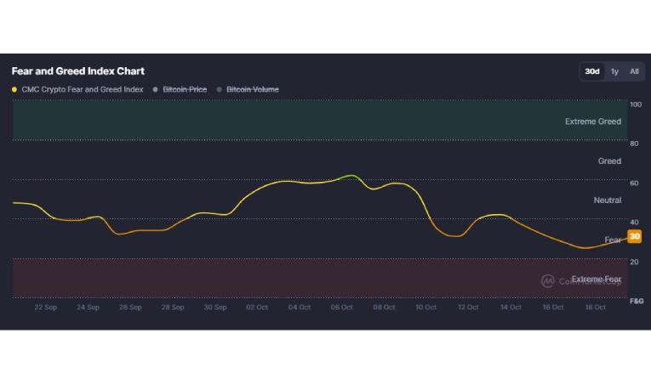The width and height of the screenshot is (651, 384).
Task: Click the 06 Oct date on x-axis
Action: [341, 308]
